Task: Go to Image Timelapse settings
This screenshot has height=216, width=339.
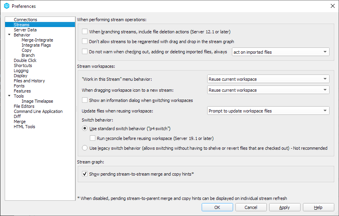Action: tap(37, 101)
